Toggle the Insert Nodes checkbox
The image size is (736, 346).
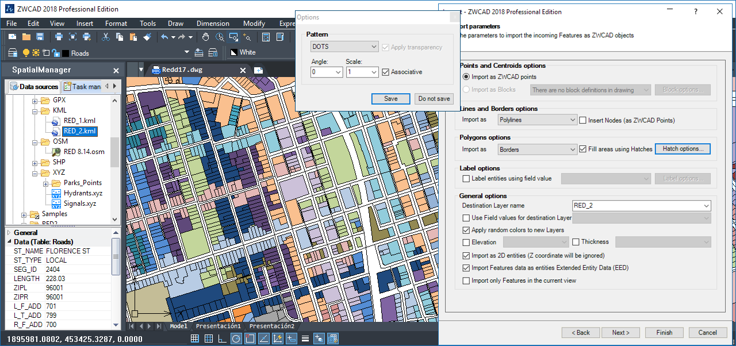pyautogui.click(x=583, y=120)
